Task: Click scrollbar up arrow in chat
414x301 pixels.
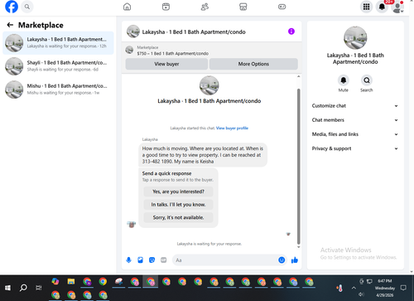Action: (298, 76)
